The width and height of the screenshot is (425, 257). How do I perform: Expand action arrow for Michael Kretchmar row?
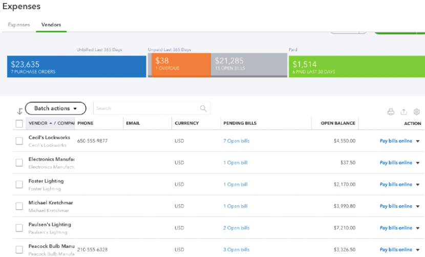pos(417,206)
